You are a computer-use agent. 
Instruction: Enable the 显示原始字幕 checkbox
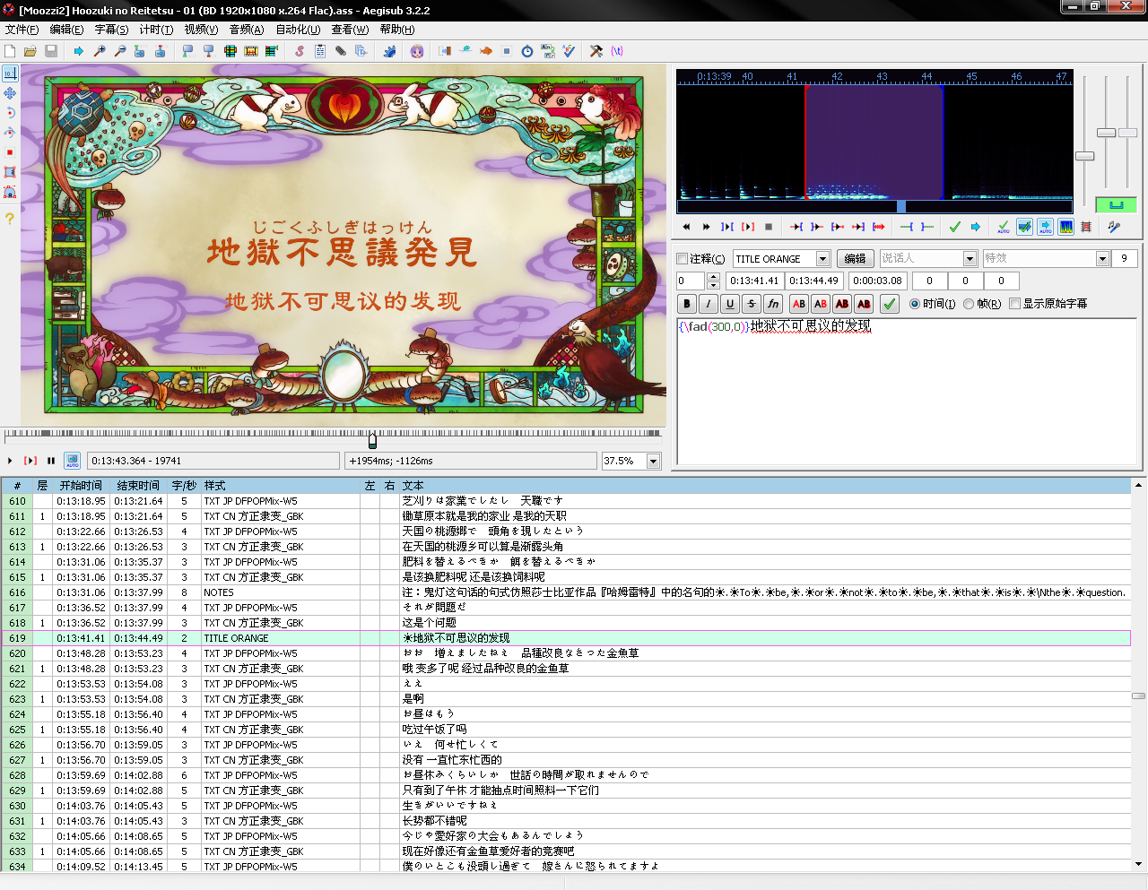pos(1015,304)
